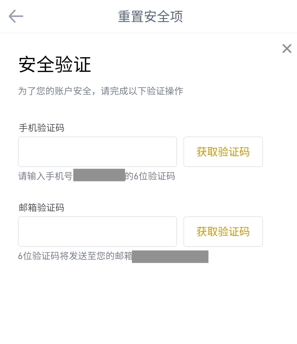Click the 6位验证码将发送至您的邮箱 hint text
Viewport: 297px width, 344px height.
(x=75, y=256)
